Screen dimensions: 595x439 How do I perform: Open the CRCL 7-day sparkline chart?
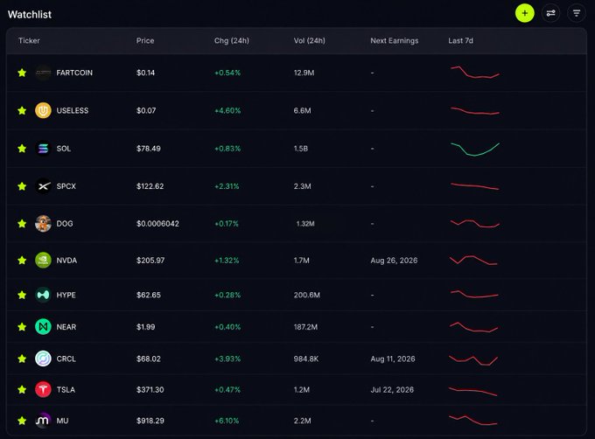pos(473,360)
